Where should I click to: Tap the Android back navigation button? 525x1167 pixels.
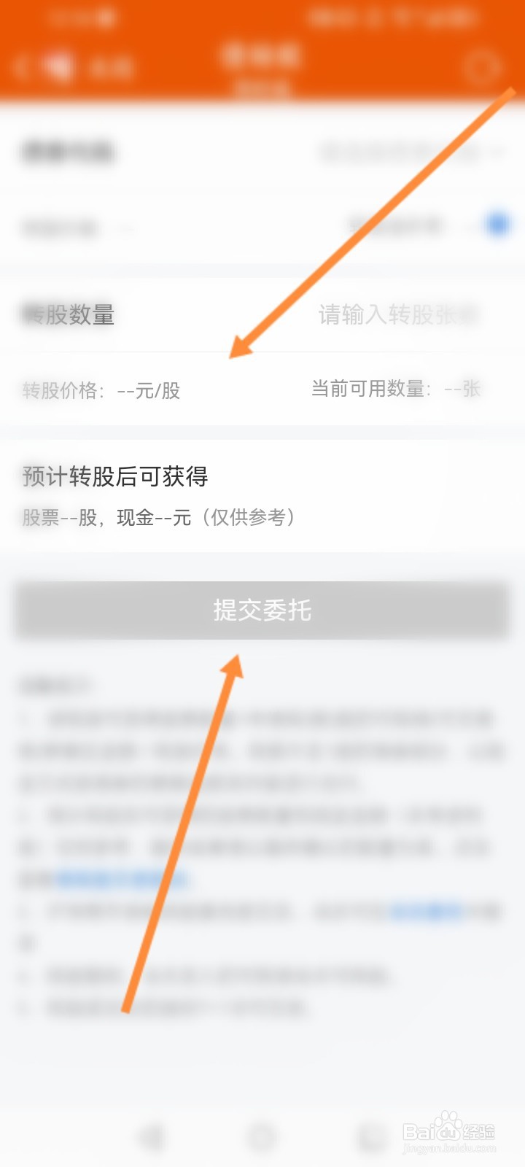point(151,1136)
